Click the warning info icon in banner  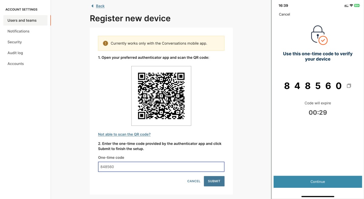[105, 43]
